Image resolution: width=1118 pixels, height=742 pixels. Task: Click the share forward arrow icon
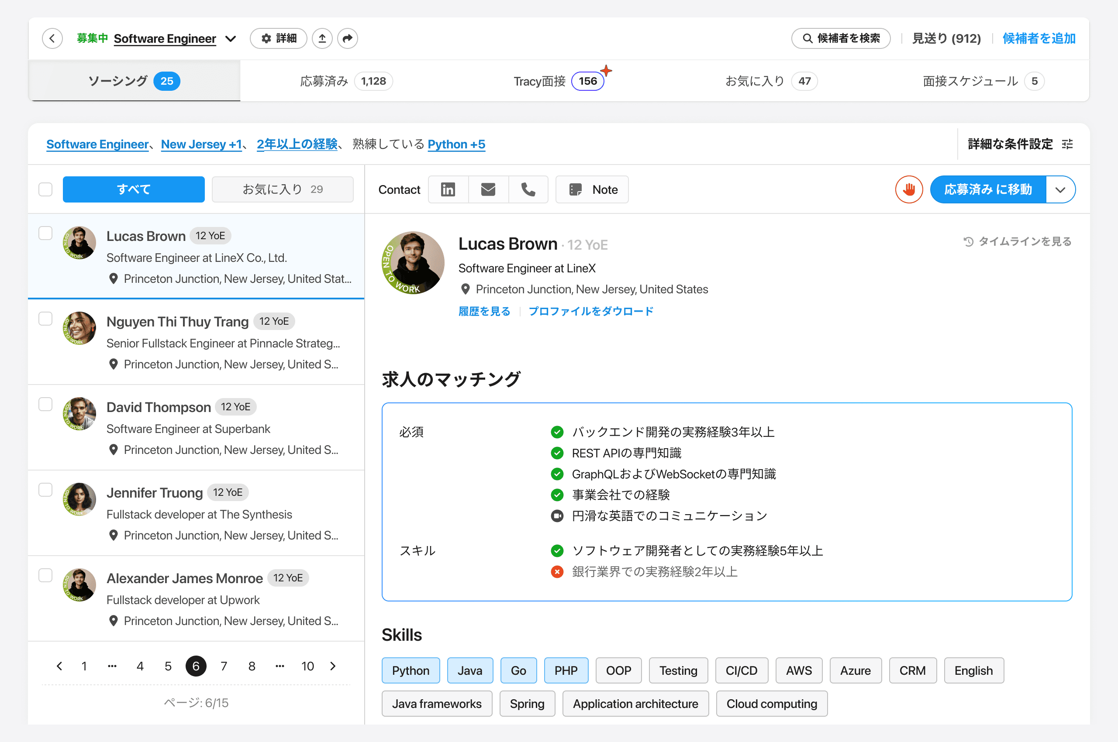348,38
